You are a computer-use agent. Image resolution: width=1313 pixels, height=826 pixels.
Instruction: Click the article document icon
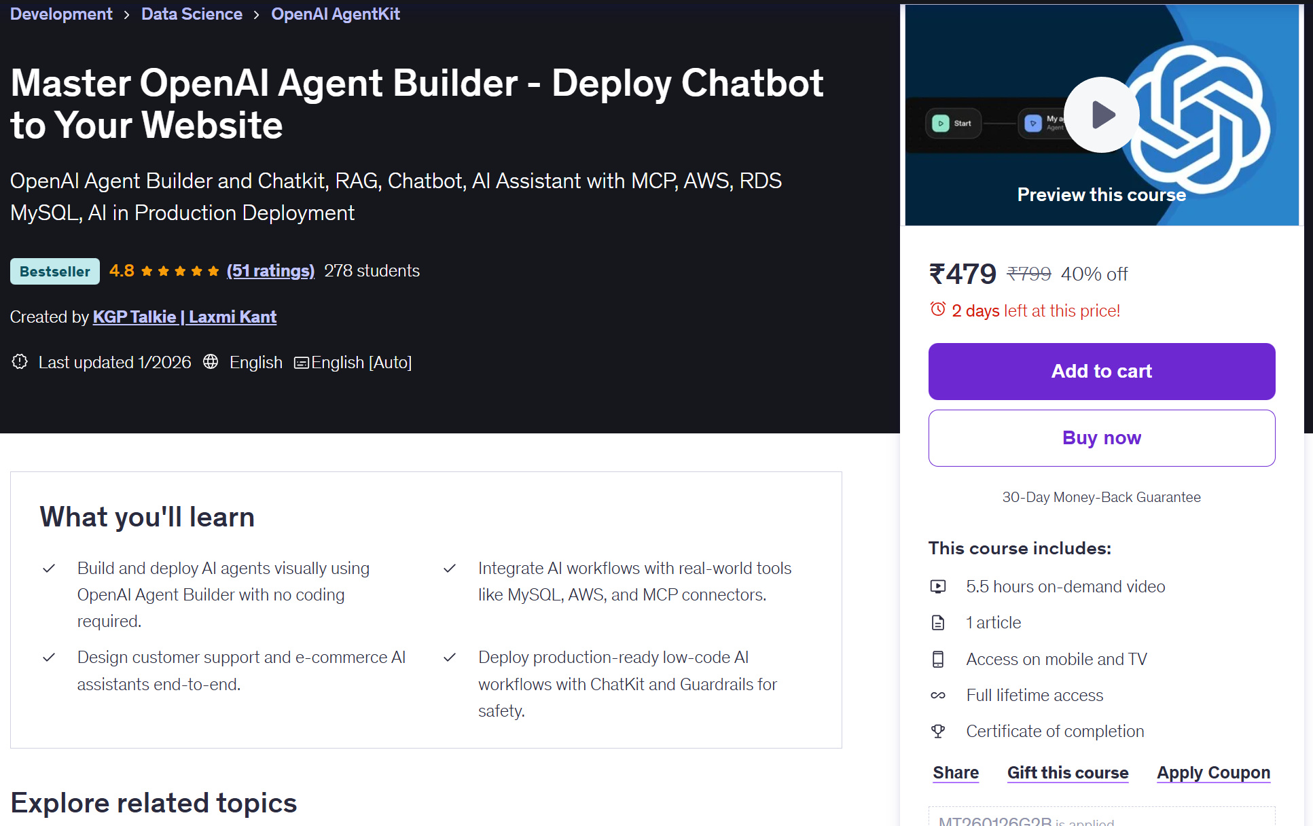pyautogui.click(x=939, y=622)
